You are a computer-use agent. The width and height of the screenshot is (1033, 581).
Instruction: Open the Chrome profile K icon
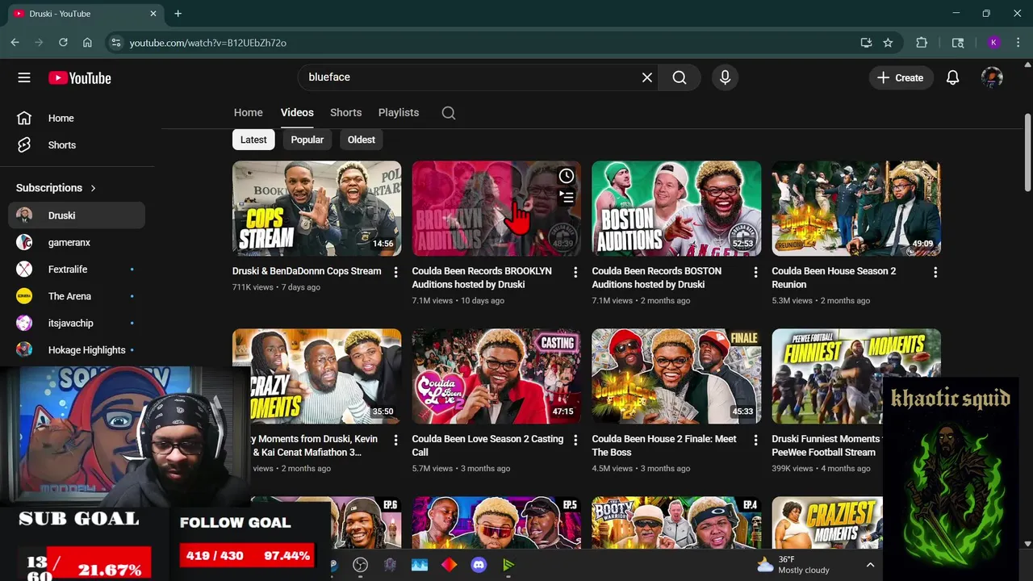(x=993, y=43)
